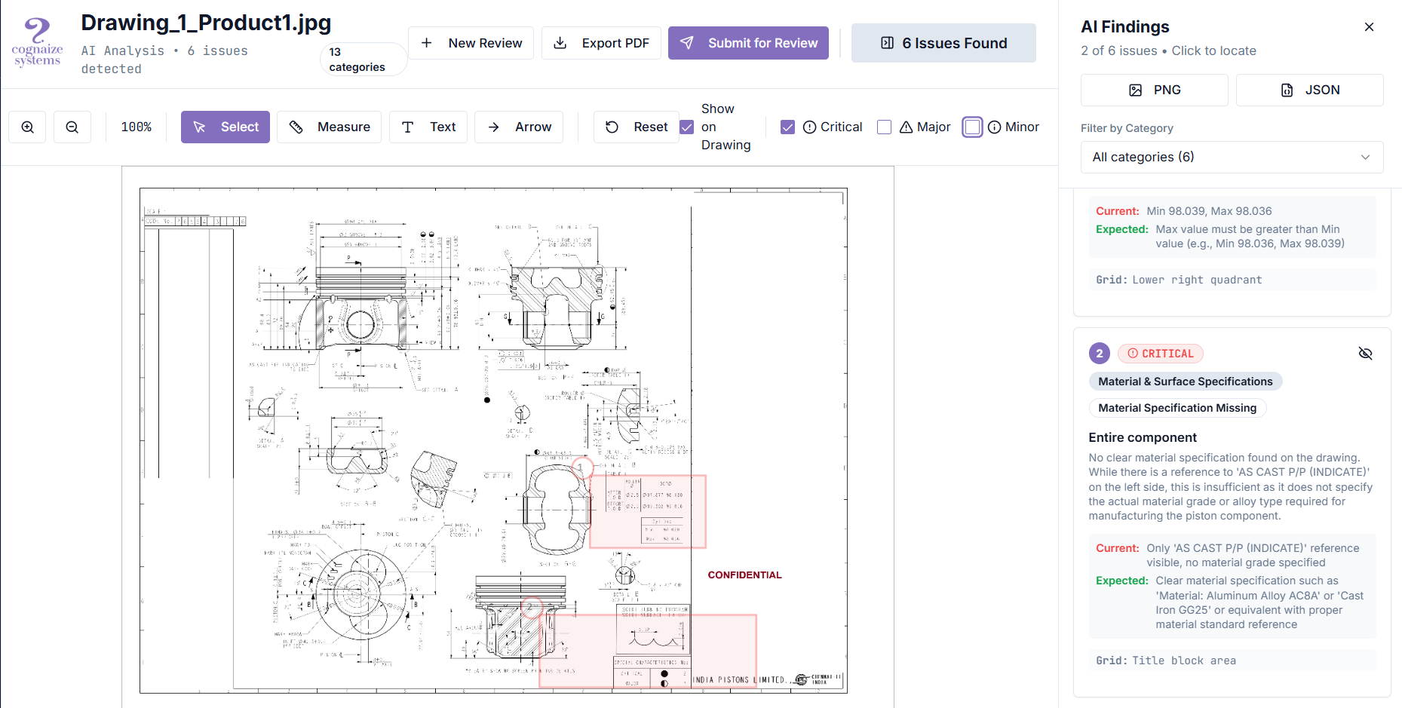Select the Zoom Out magnifier icon
The width and height of the screenshot is (1402, 708).
coord(72,127)
